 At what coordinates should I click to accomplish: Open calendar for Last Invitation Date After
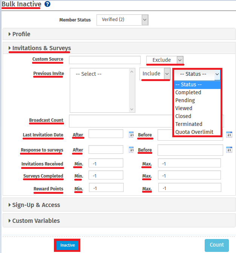tap(131, 134)
